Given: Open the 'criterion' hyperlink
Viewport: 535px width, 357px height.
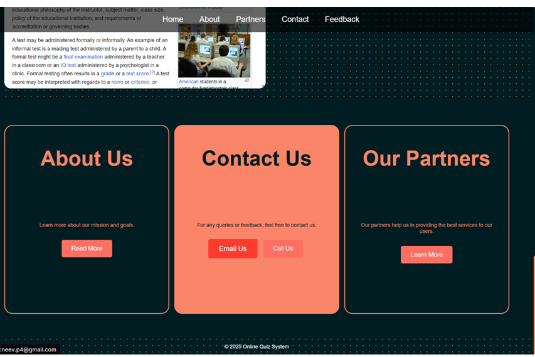Looking at the screenshot, I should [140, 82].
